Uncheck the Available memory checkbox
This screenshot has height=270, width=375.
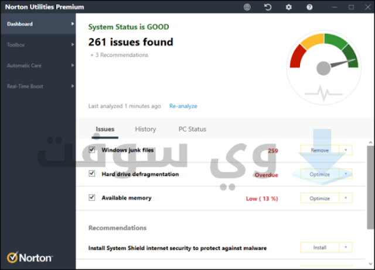[92, 198]
